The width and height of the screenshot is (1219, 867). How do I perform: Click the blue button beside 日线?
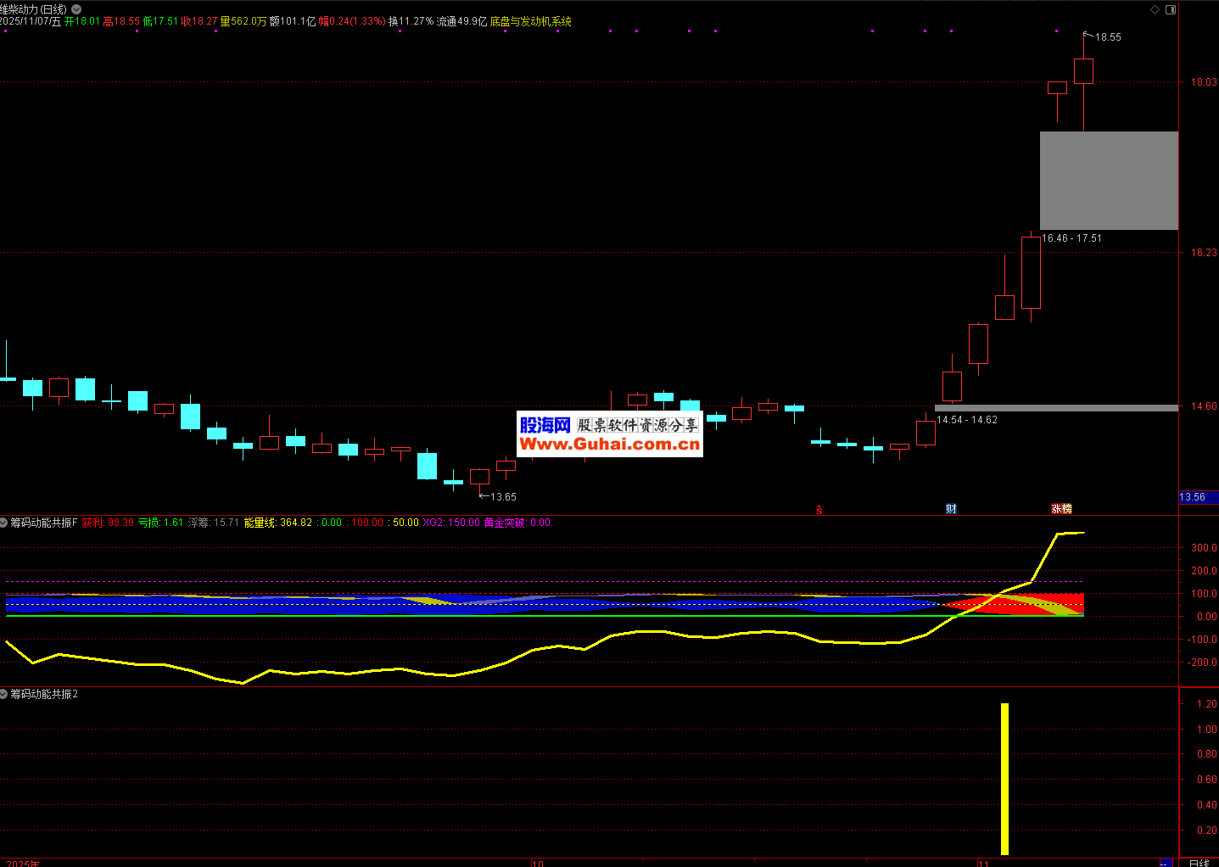(x=1166, y=863)
